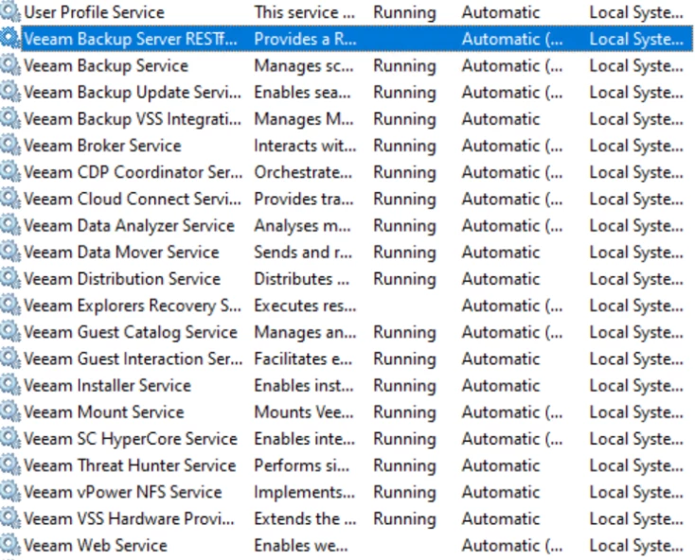
Task: Click the 'Executes res...' description cell
Action: coord(306,306)
